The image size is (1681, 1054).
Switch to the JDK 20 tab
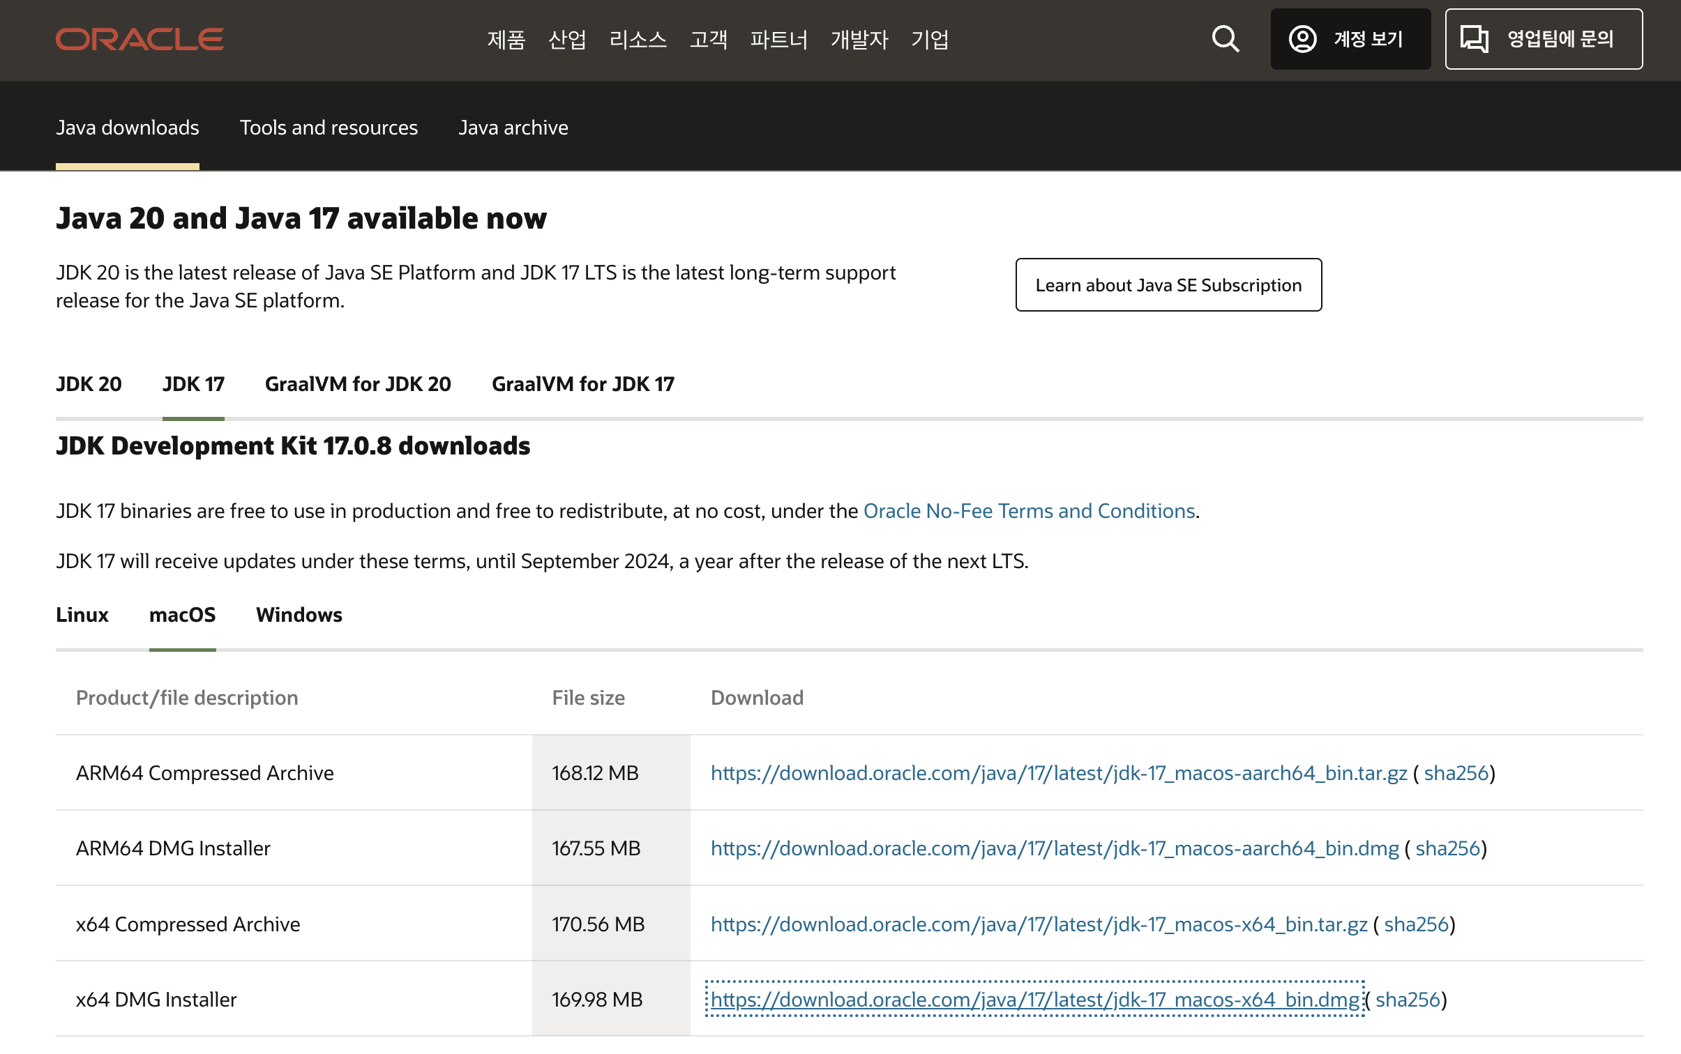[89, 383]
